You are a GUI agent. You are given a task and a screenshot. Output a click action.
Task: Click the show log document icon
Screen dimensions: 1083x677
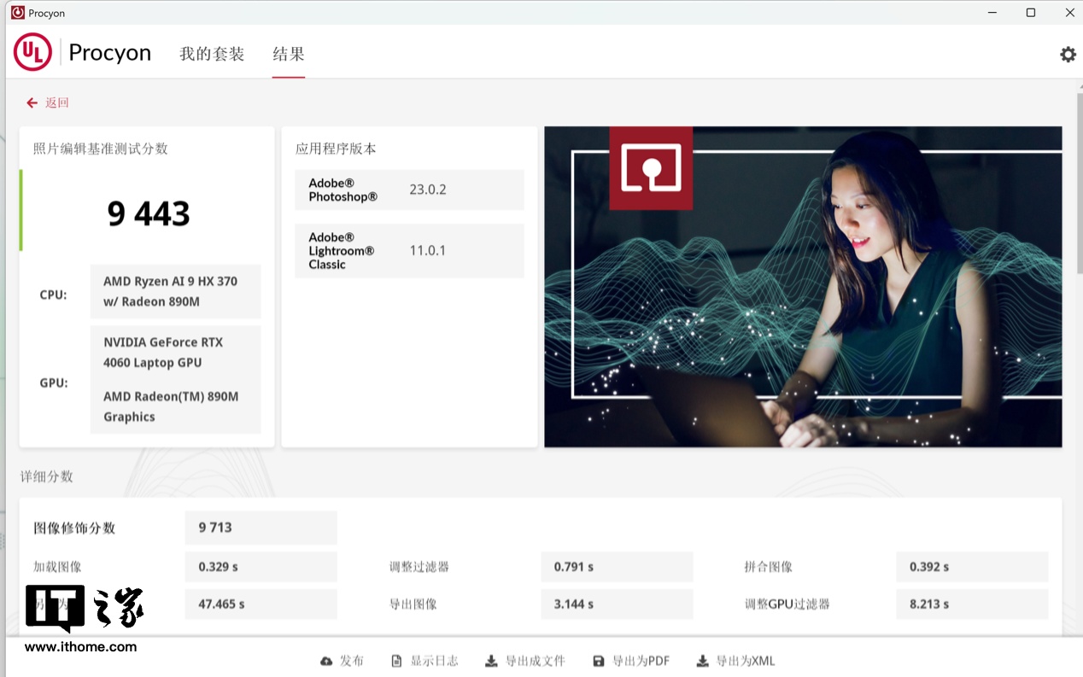coord(396,662)
